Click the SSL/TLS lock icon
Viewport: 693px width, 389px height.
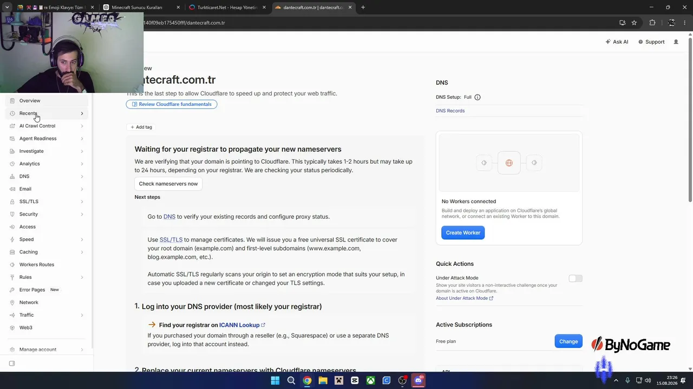(12, 202)
